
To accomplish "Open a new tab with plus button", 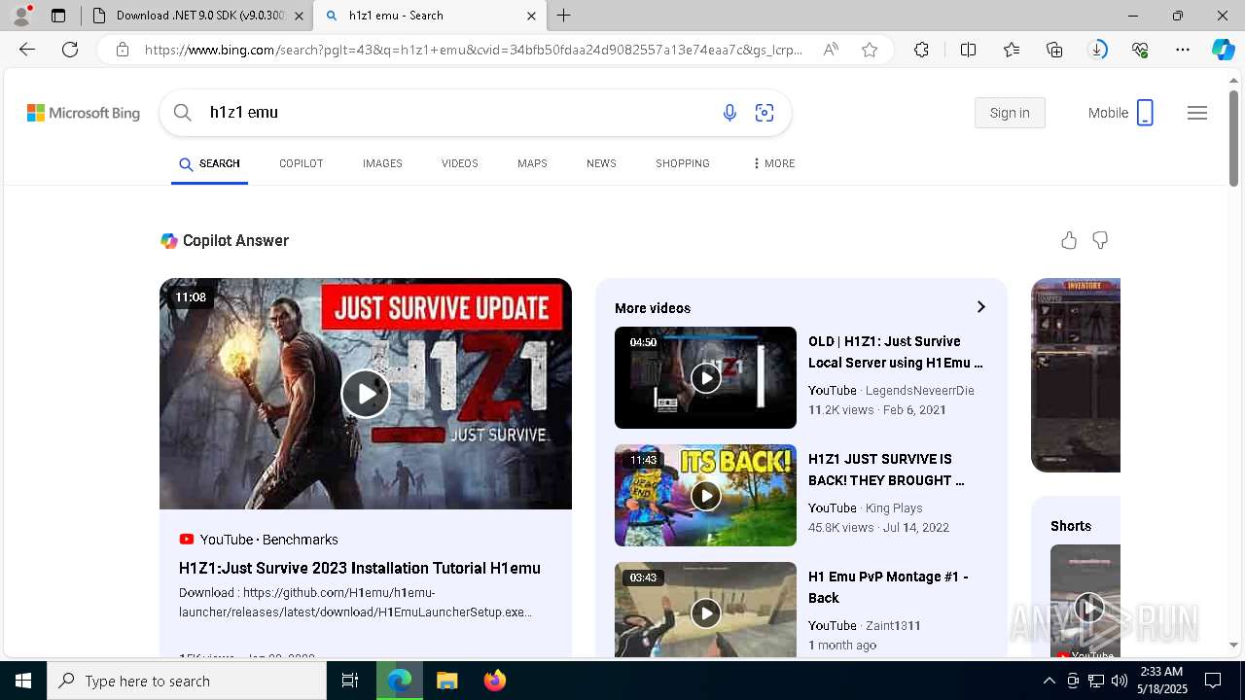I will click(564, 16).
